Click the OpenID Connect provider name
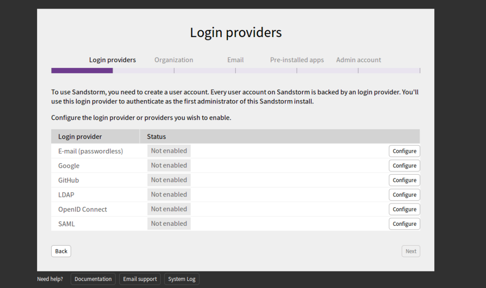This screenshot has height=288, width=486. [83, 209]
